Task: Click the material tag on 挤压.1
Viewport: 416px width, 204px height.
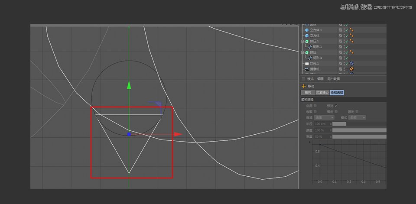Action: (351, 41)
